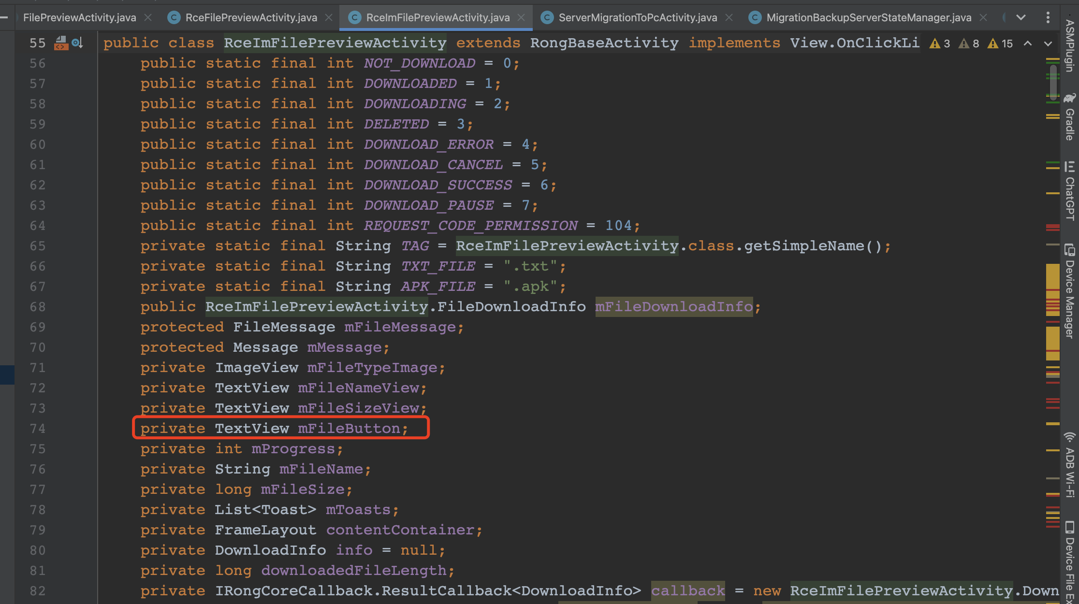This screenshot has width=1079, height=604.
Task: Open the editor tabs options menu
Action: pyautogui.click(x=1048, y=17)
